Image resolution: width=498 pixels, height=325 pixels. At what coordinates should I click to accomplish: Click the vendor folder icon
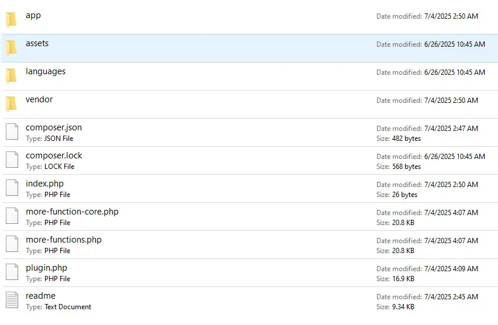pyautogui.click(x=11, y=104)
